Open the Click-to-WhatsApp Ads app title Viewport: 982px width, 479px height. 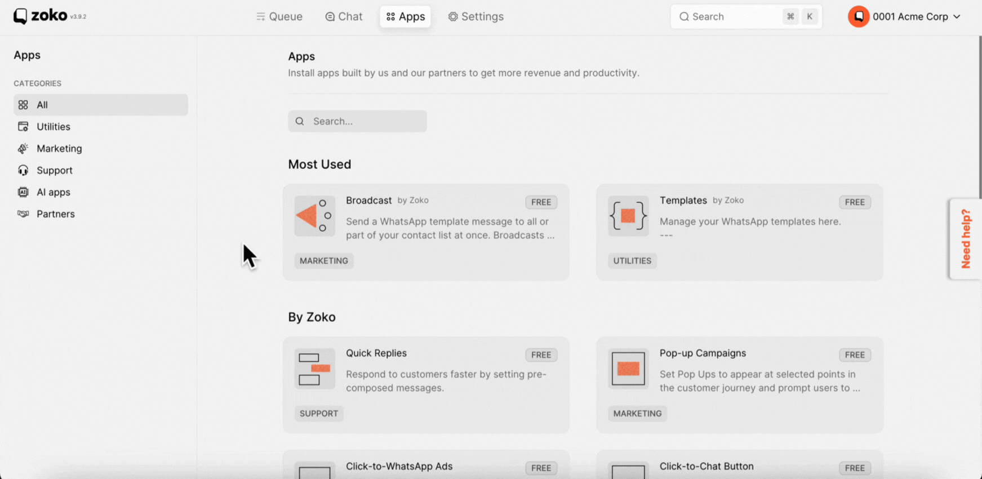(x=399, y=467)
